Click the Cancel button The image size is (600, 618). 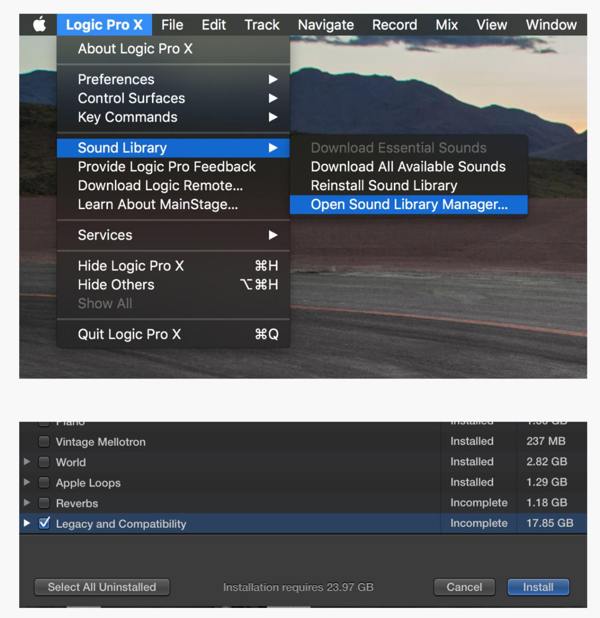point(464,587)
